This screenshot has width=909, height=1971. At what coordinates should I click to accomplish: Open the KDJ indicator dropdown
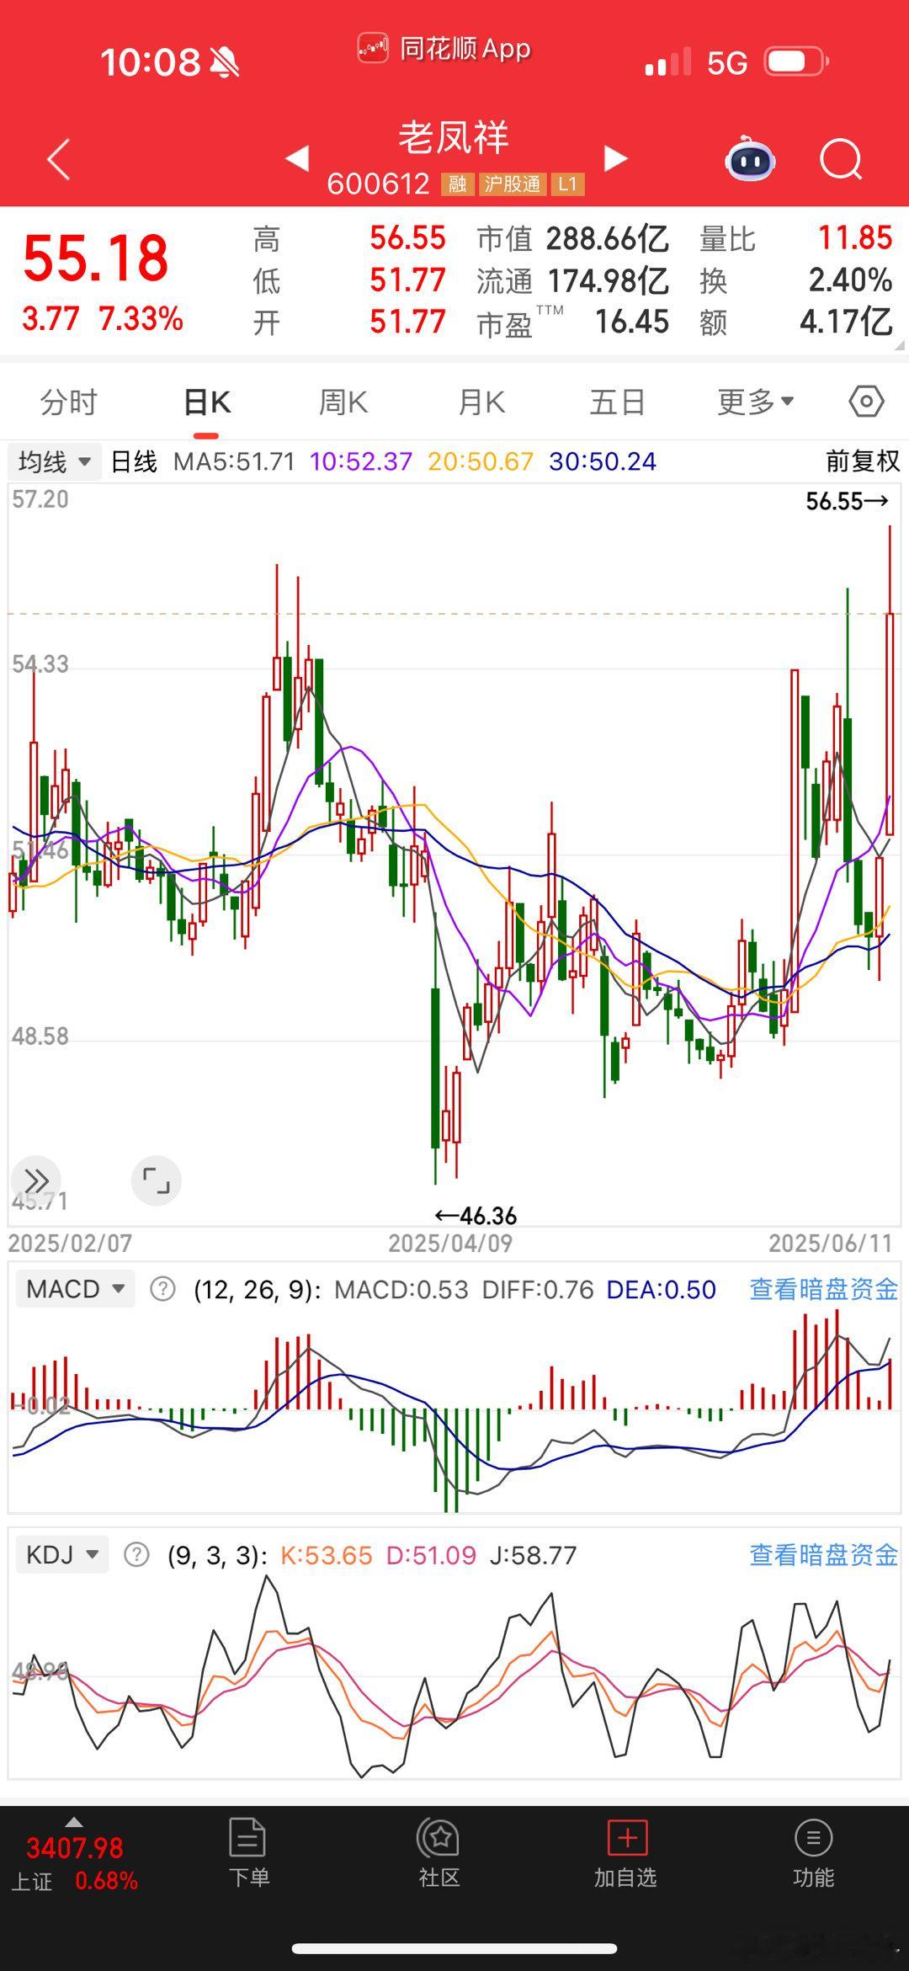coord(62,1554)
